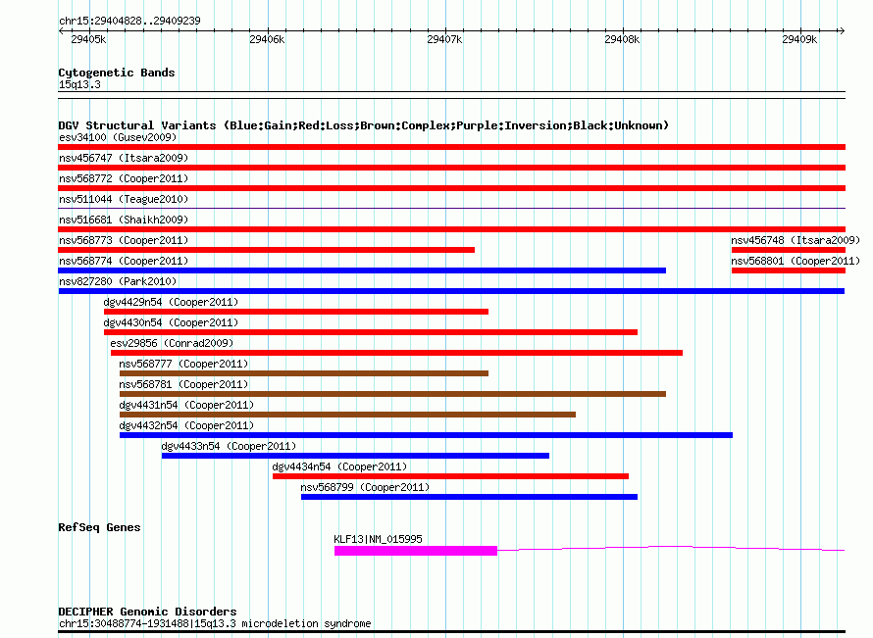Click the thin purple nsv511044 inversion line

tap(451, 208)
